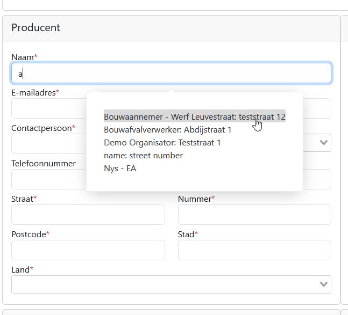Screen dimensions: 348x315
Task: Focus the E-mailadres input field
Action: coord(48,109)
